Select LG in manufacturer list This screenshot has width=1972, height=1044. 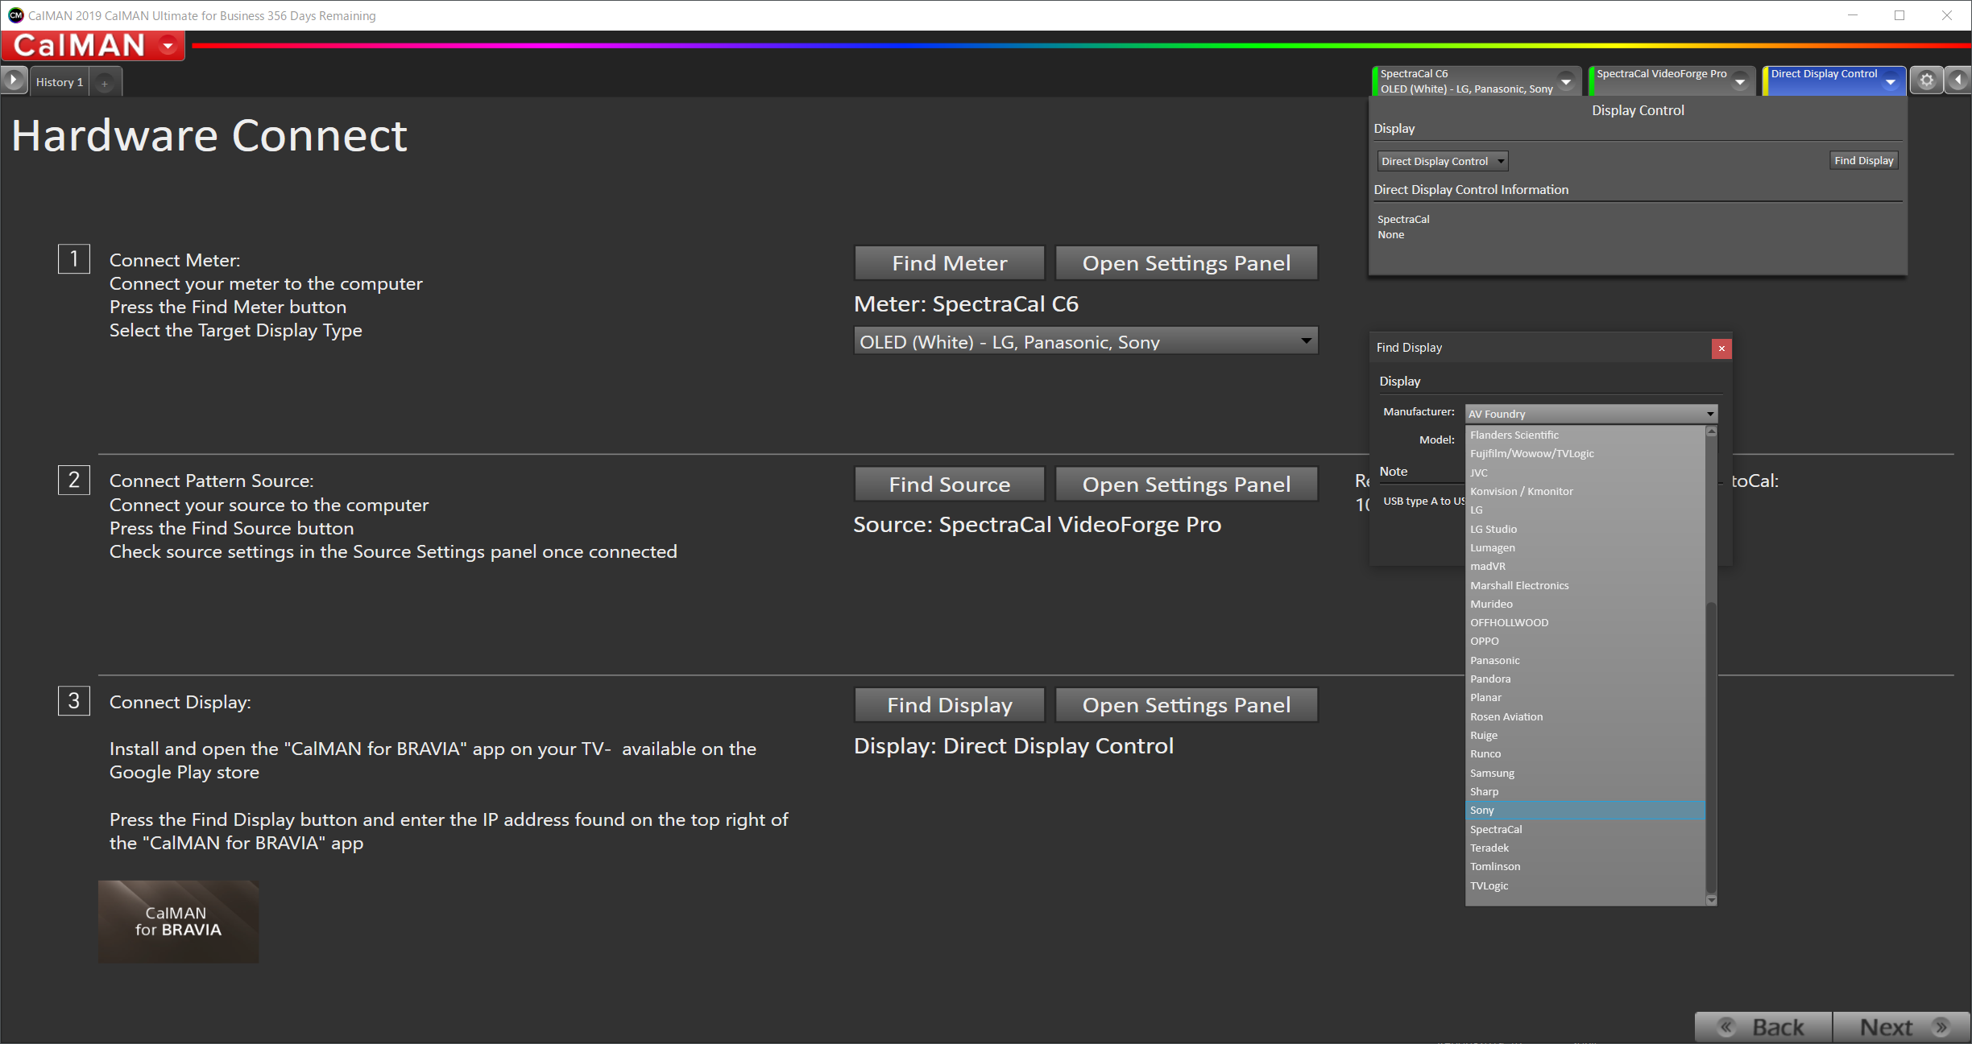point(1585,510)
